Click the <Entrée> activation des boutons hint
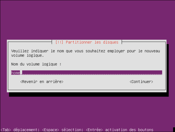Screen dimensions: 175x132 pos(119,130)
